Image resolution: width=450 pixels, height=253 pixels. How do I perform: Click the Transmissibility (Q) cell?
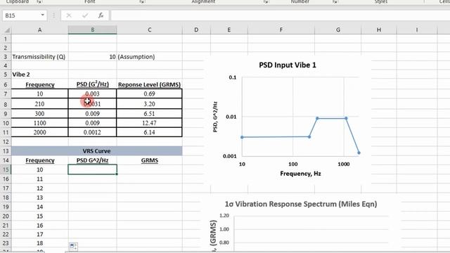(39, 56)
